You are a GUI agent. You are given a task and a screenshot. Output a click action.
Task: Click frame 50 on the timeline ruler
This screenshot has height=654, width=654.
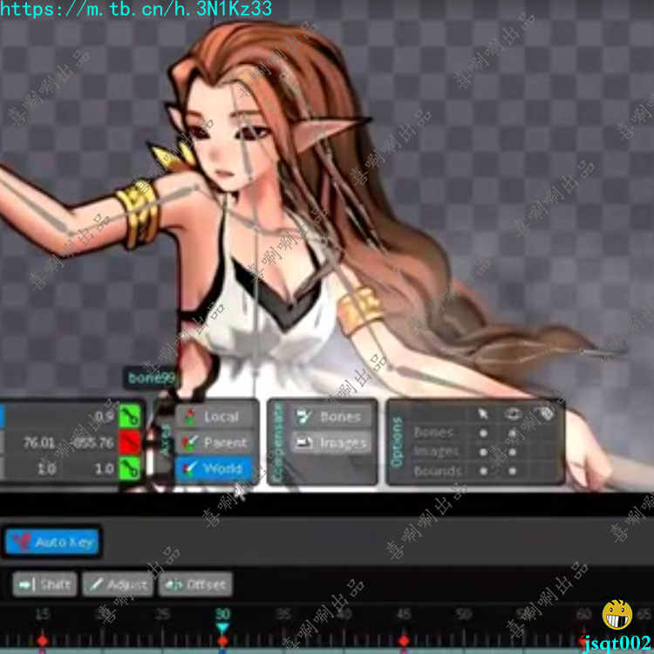tap(464, 614)
